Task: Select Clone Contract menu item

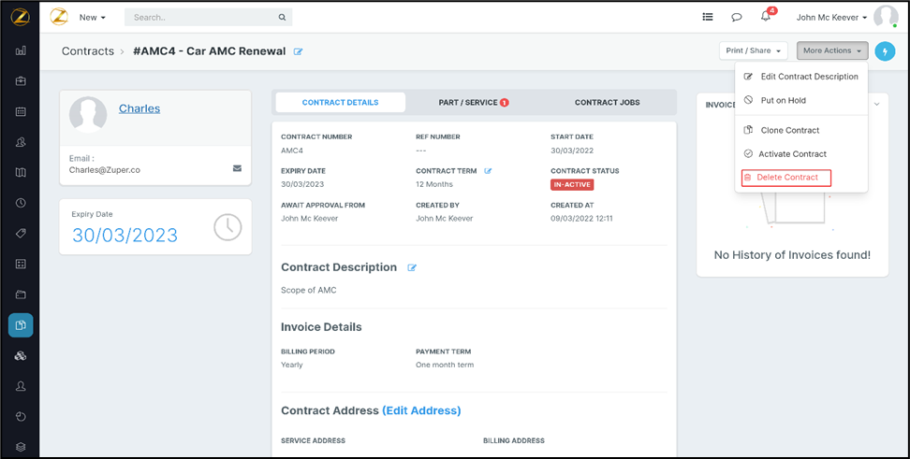Action: click(x=800, y=130)
